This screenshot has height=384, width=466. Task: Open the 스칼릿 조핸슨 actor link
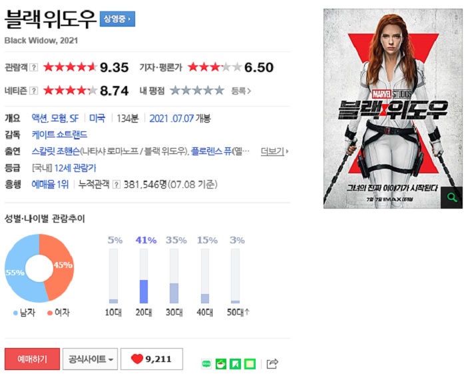pos(56,151)
